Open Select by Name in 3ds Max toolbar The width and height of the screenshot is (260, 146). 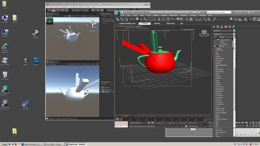pos(145,19)
